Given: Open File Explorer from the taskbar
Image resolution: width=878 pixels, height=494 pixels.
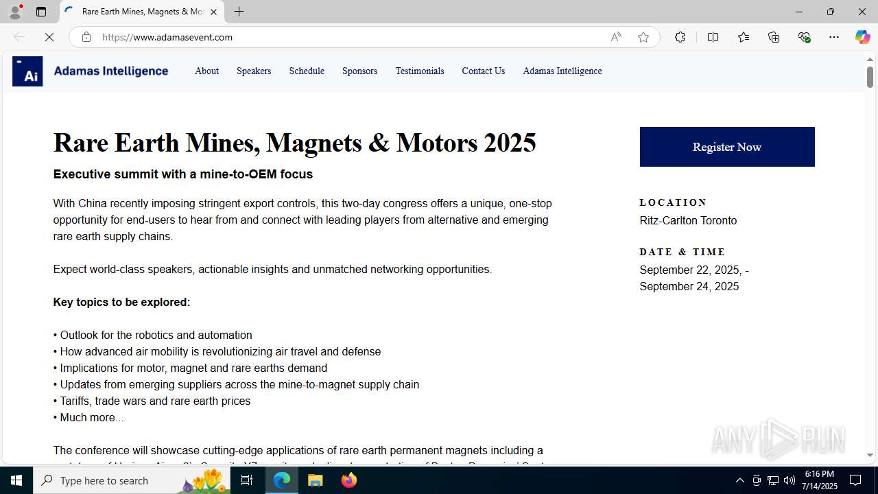Looking at the screenshot, I should [315, 480].
